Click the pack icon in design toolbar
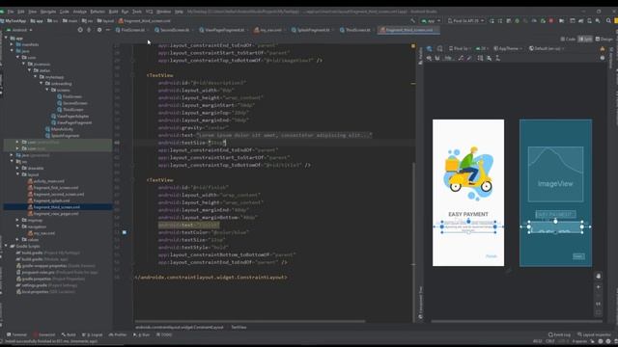The image size is (618, 347). [x=480, y=58]
